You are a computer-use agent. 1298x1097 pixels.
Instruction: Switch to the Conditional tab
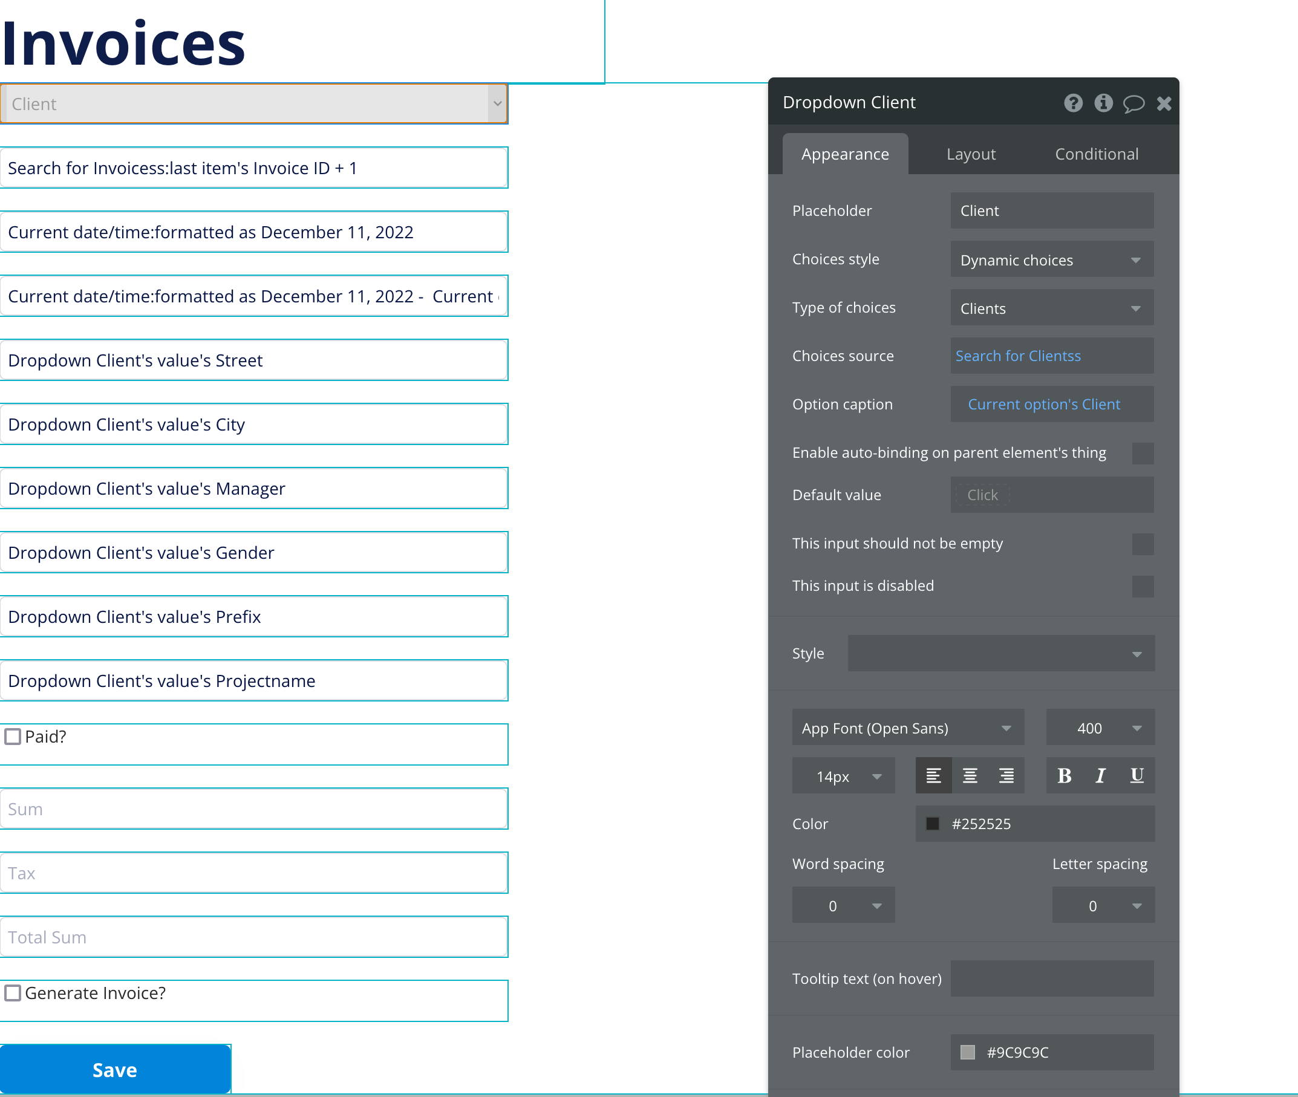pyautogui.click(x=1097, y=154)
